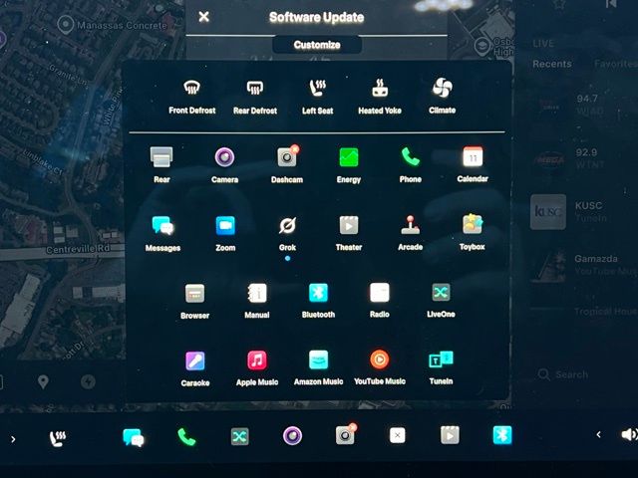This screenshot has width=638, height=478.
Task: Open the Caraoke app
Action: click(194, 360)
